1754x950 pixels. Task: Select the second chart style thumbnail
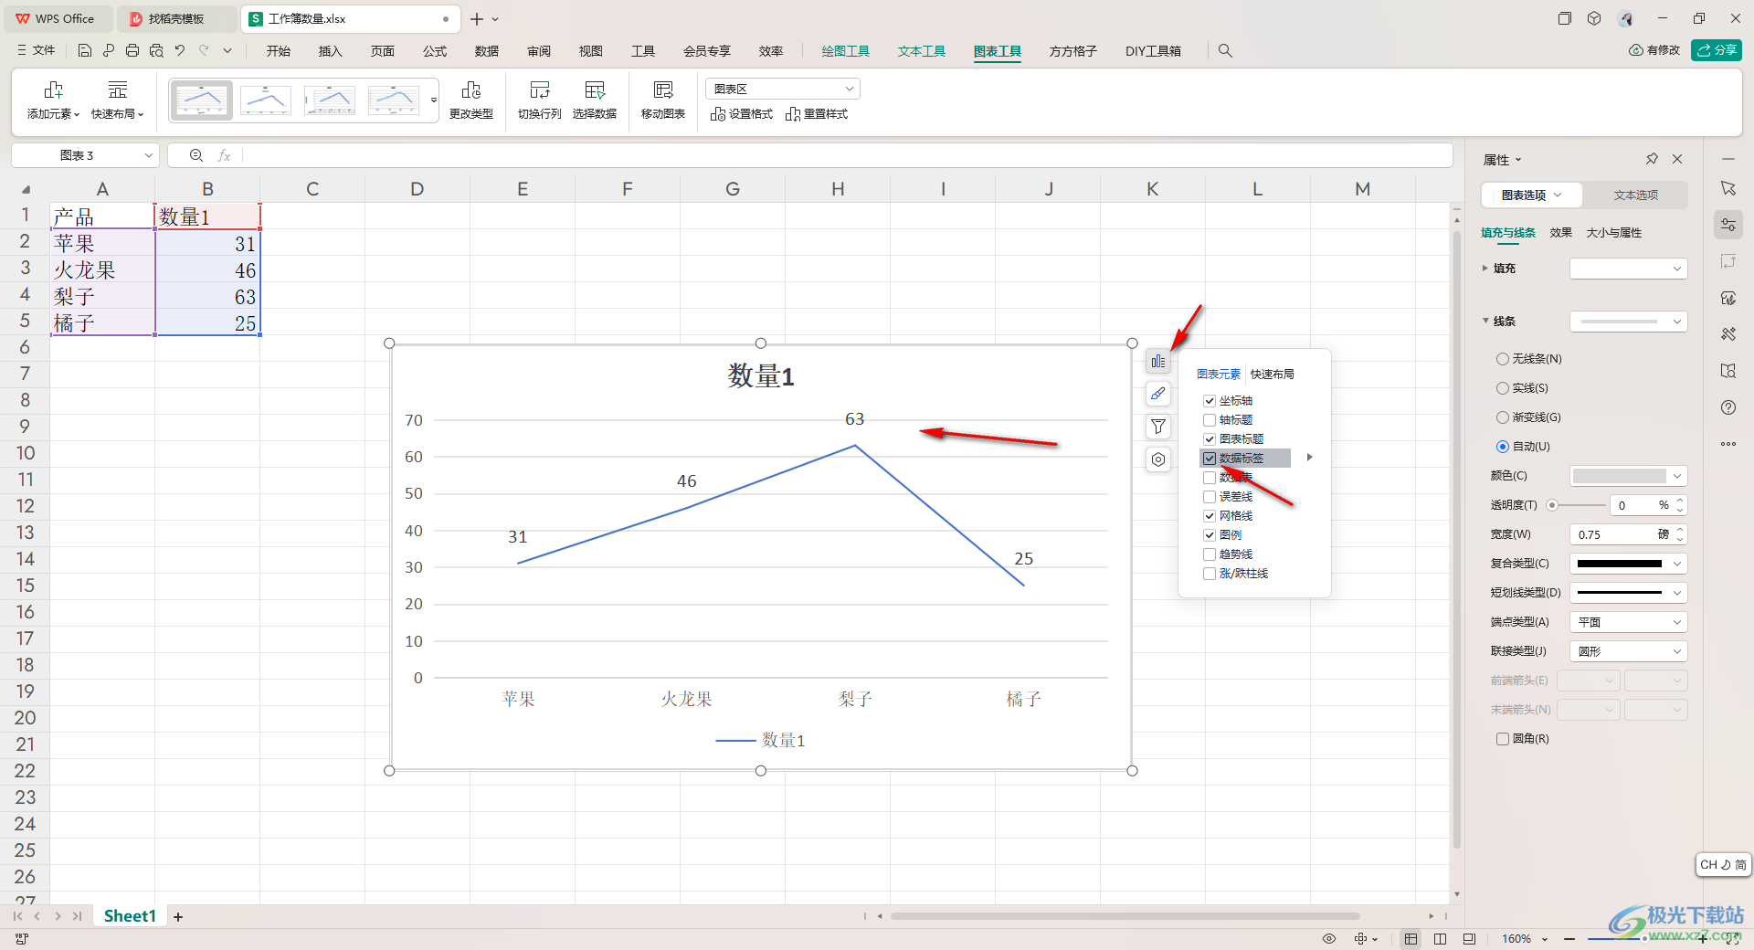click(x=266, y=100)
